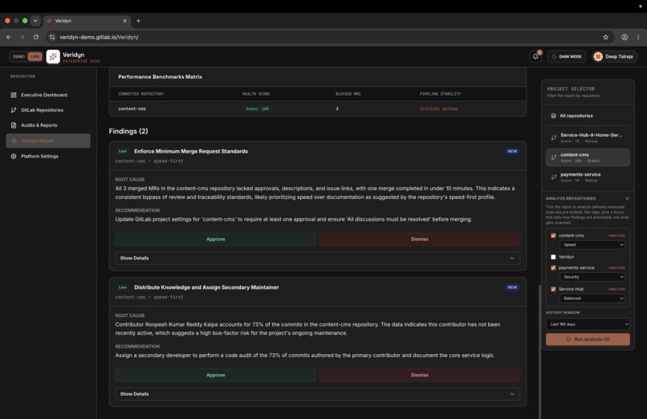Click the Veridyn logo icon in header
The image size is (647, 419).
[x=53, y=56]
